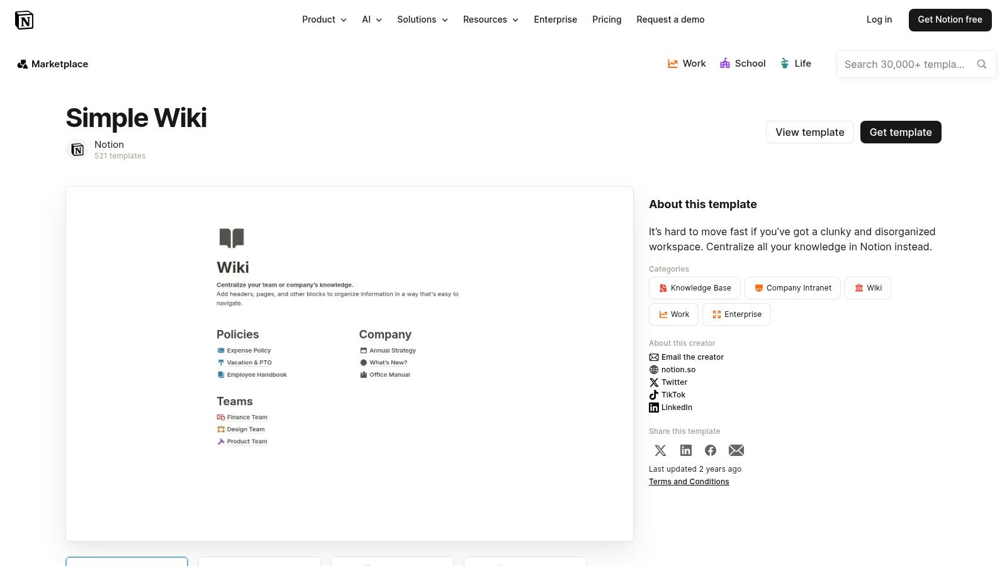Select the Enterprise category tag
1007x566 pixels.
[x=736, y=314]
